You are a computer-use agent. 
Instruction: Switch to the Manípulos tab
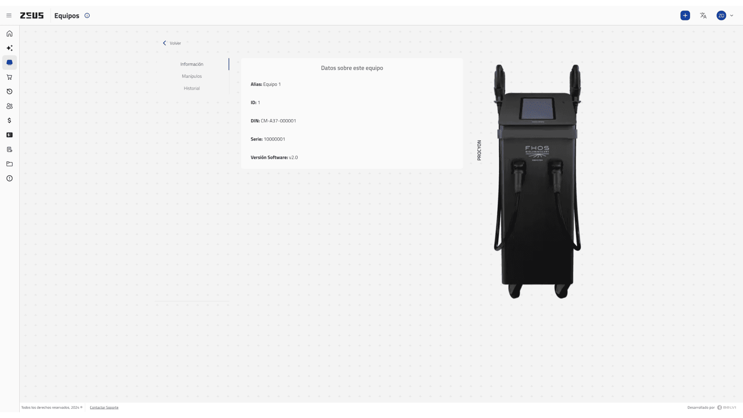tap(192, 76)
